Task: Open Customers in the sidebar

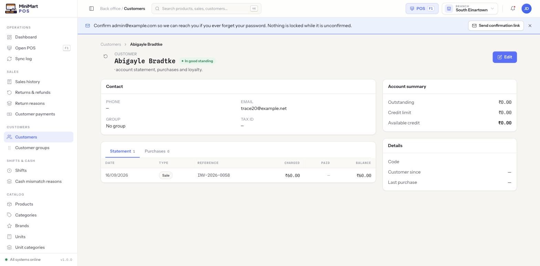Action: [x=39, y=137]
